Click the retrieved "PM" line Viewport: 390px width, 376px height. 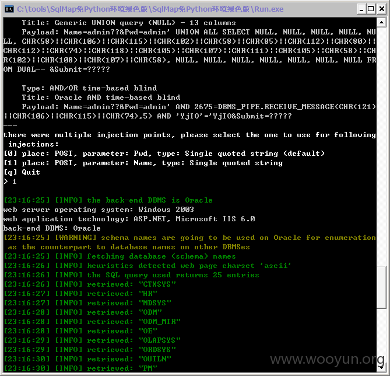[80, 368]
